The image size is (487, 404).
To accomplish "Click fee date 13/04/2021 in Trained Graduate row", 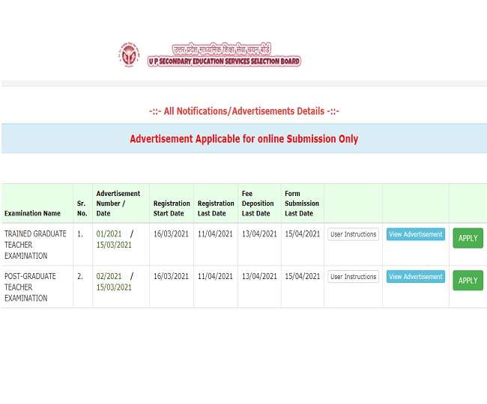I will click(259, 233).
